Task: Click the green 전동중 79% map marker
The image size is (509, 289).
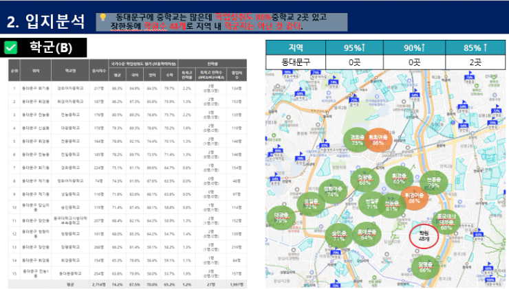Action: (x=434, y=183)
